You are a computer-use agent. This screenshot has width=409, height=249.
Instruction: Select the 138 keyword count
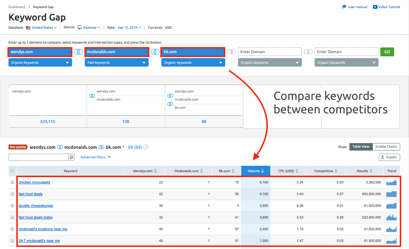(126, 121)
